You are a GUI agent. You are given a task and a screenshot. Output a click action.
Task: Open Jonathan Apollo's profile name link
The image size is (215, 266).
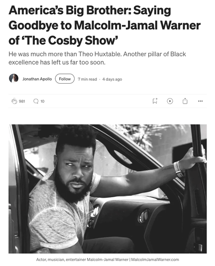point(37,79)
